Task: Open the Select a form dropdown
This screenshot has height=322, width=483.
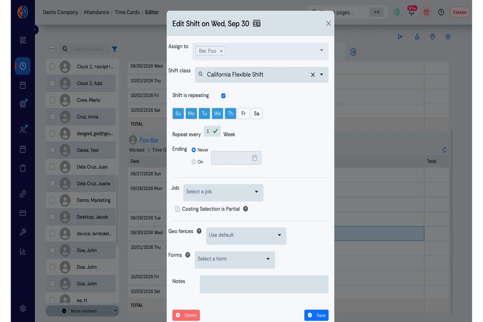Action: click(235, 259)
